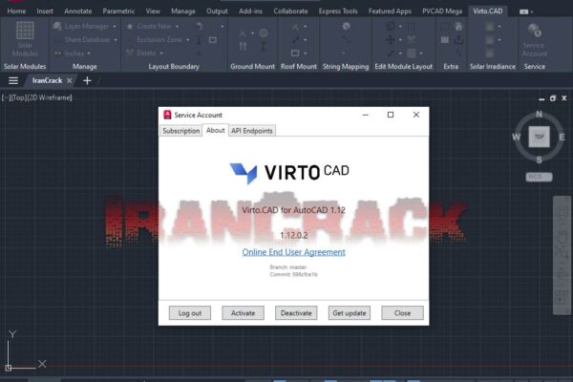The height and width of the screenshot is (382, 573).
Task: Open the WCS coordinate system dropdown
Action: coord(539,177)
